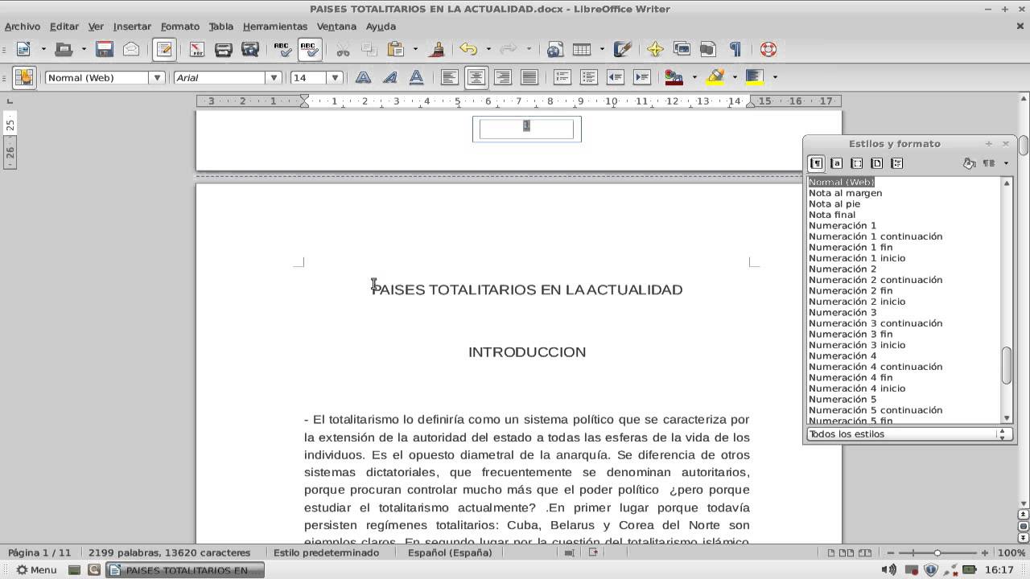Toggle bulleted list
The height and width of the screenshot is (579, 1030).
pyautogui.click(x=589, y=77)
